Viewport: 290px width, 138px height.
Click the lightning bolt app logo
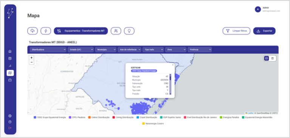pyautogui.click(x=10, y=13)
